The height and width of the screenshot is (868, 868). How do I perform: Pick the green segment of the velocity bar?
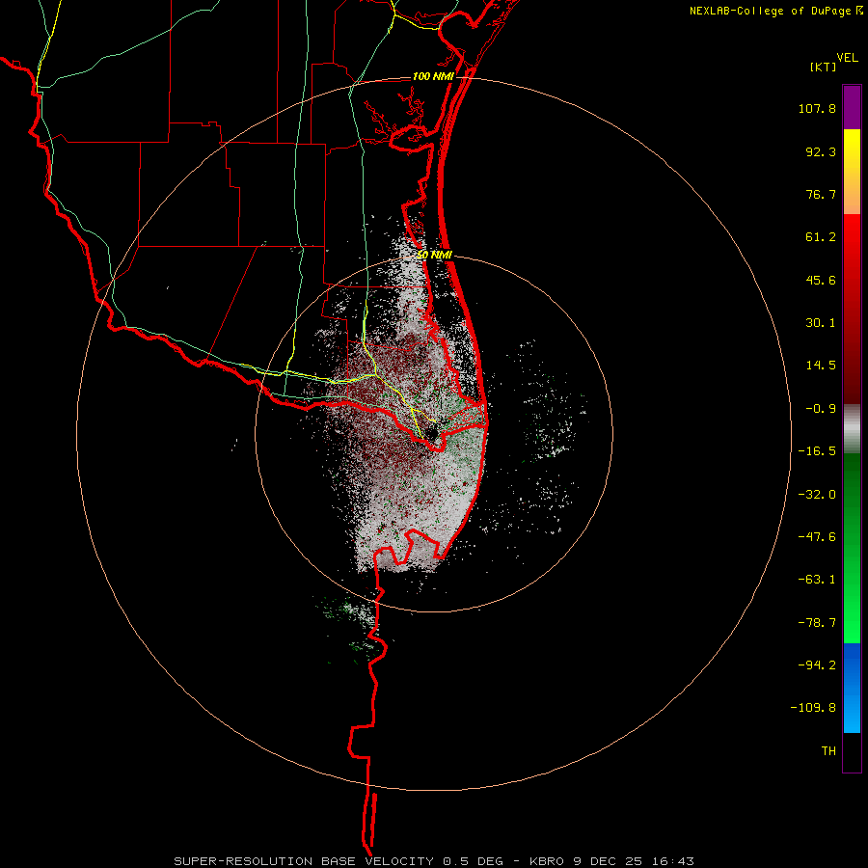852,548
